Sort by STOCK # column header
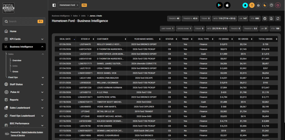This screenshot has width=285, height=140. click(85, 39)
